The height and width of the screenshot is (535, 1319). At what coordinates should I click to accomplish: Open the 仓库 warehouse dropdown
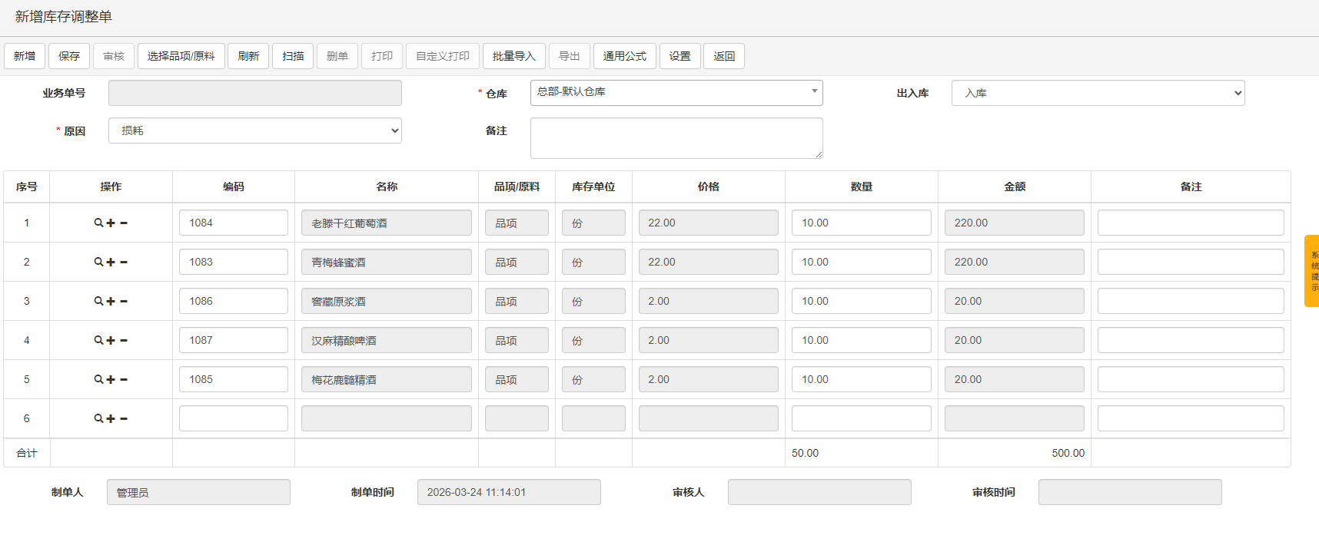[676, 93]
